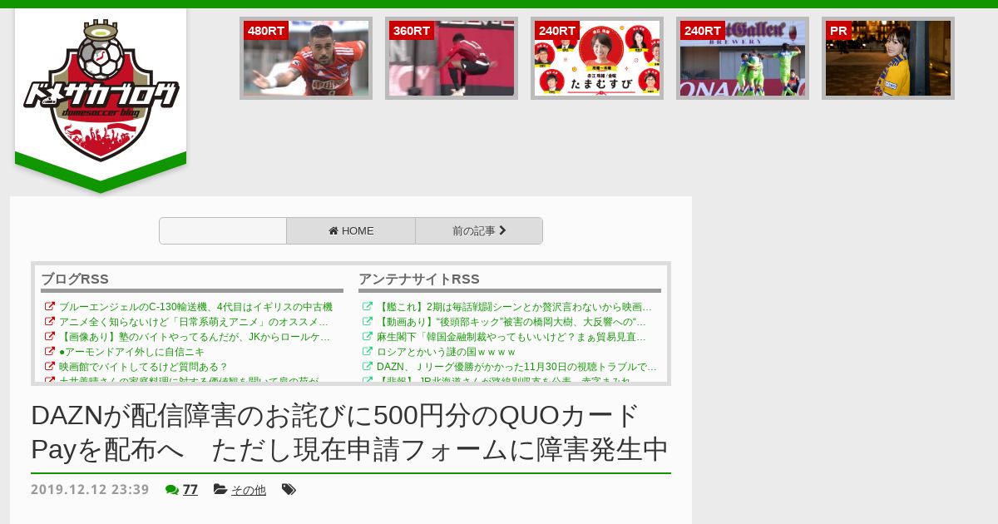Click the empty left navigation button

pyautogui.click(x=223, y=231)
